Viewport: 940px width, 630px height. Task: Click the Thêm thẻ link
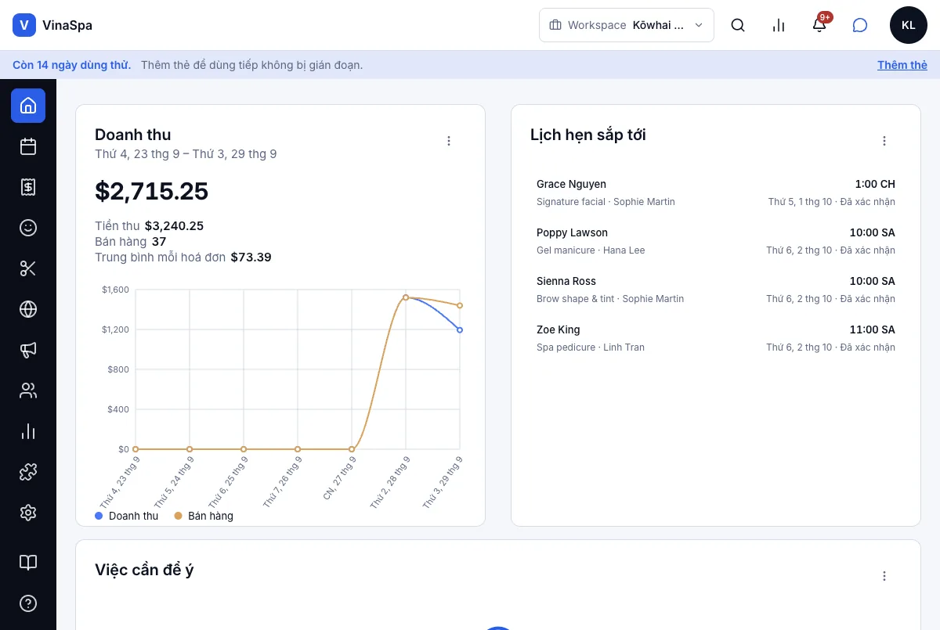pyautogui.click(x=902, y=65)
